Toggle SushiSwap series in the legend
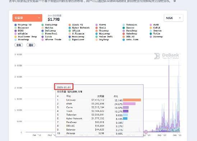The width and height of the screenshot is (197, 141). point(49,25)
